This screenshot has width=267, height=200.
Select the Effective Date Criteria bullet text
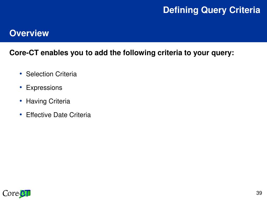click(58, 115)
